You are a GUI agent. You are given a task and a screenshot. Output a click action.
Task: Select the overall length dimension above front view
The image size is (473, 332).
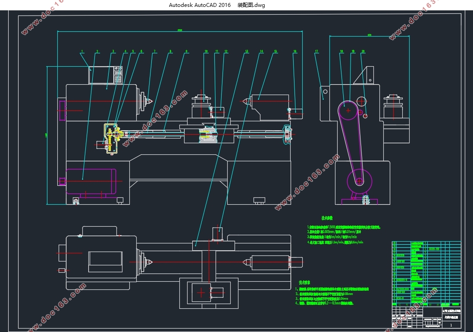click(x=180, y=30)
